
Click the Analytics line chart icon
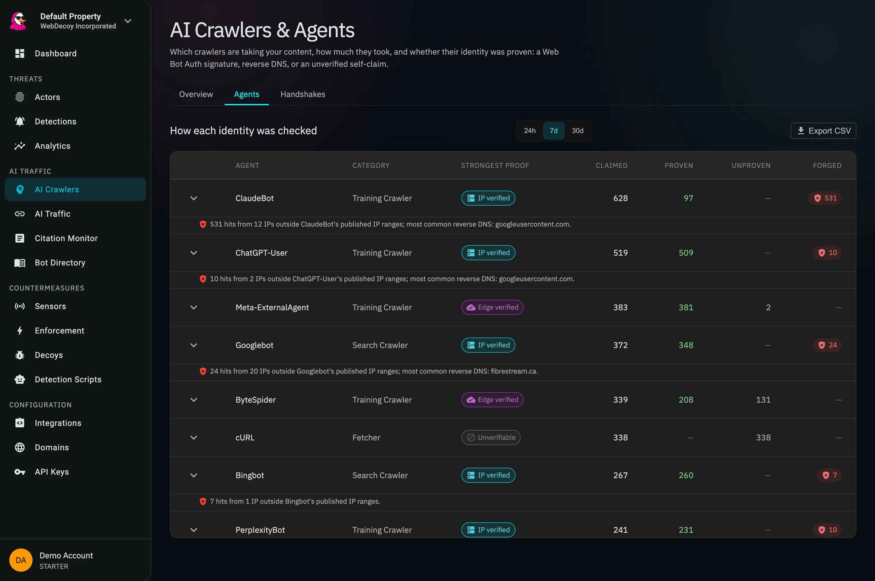click(20, 146)
